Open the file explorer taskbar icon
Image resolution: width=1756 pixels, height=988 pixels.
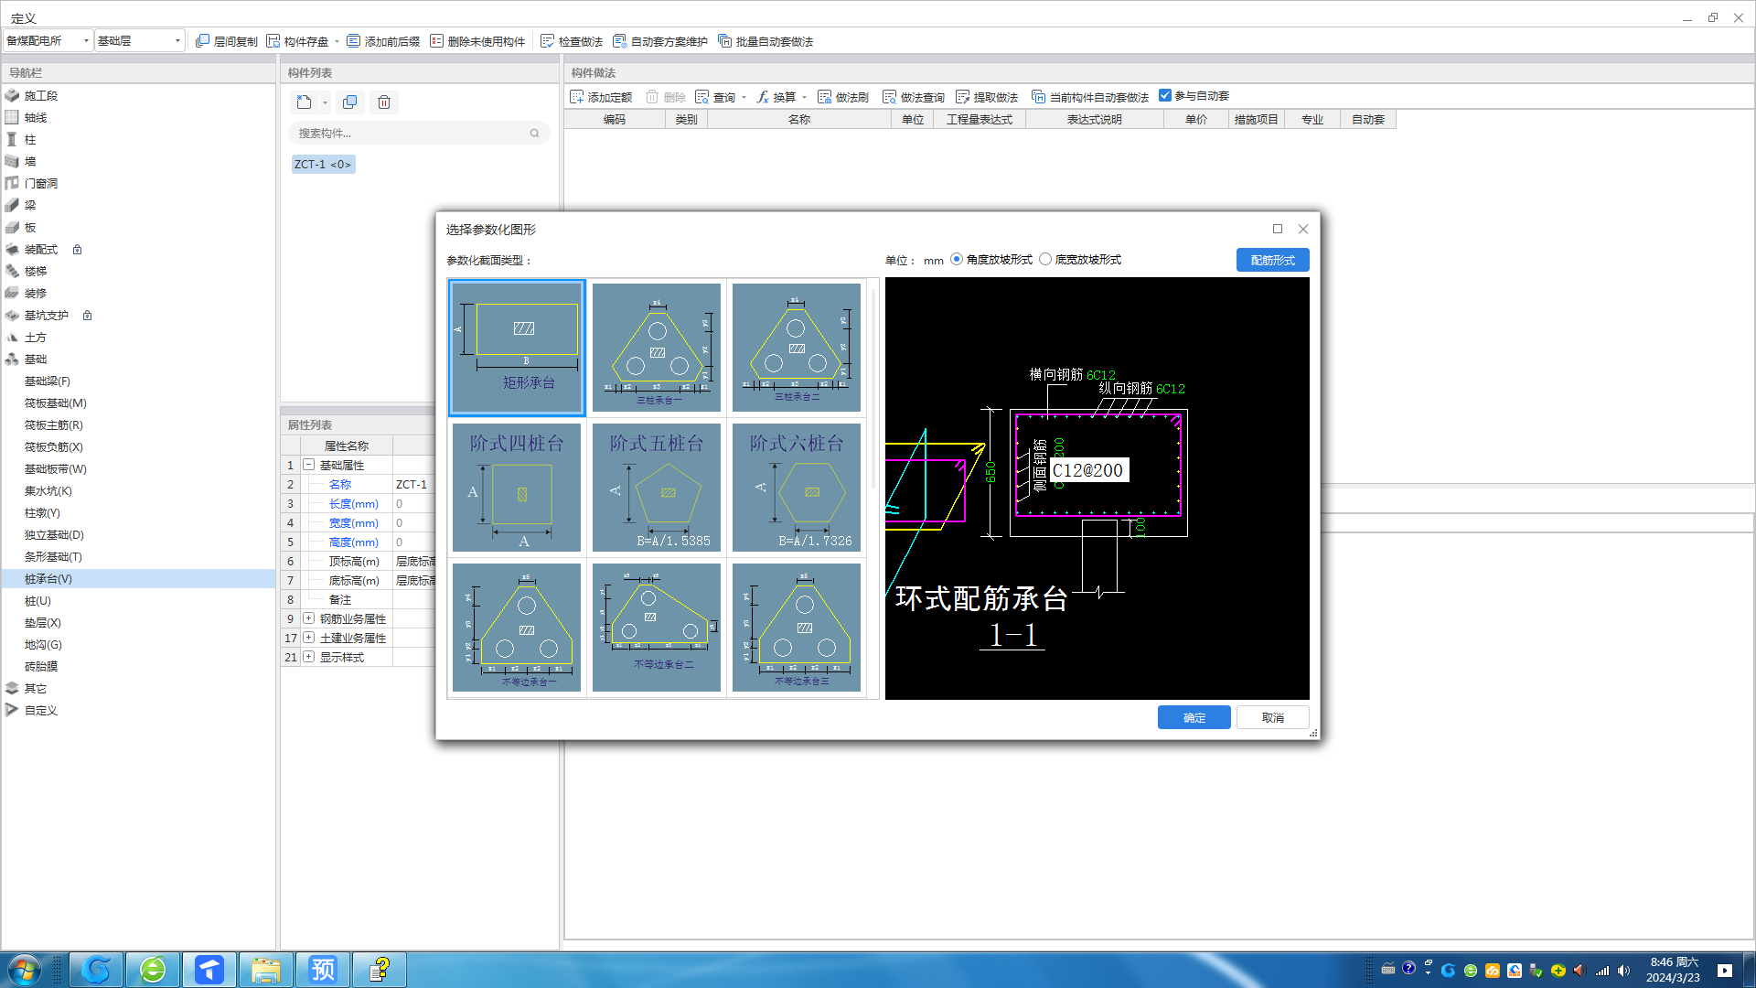[266, 970]
